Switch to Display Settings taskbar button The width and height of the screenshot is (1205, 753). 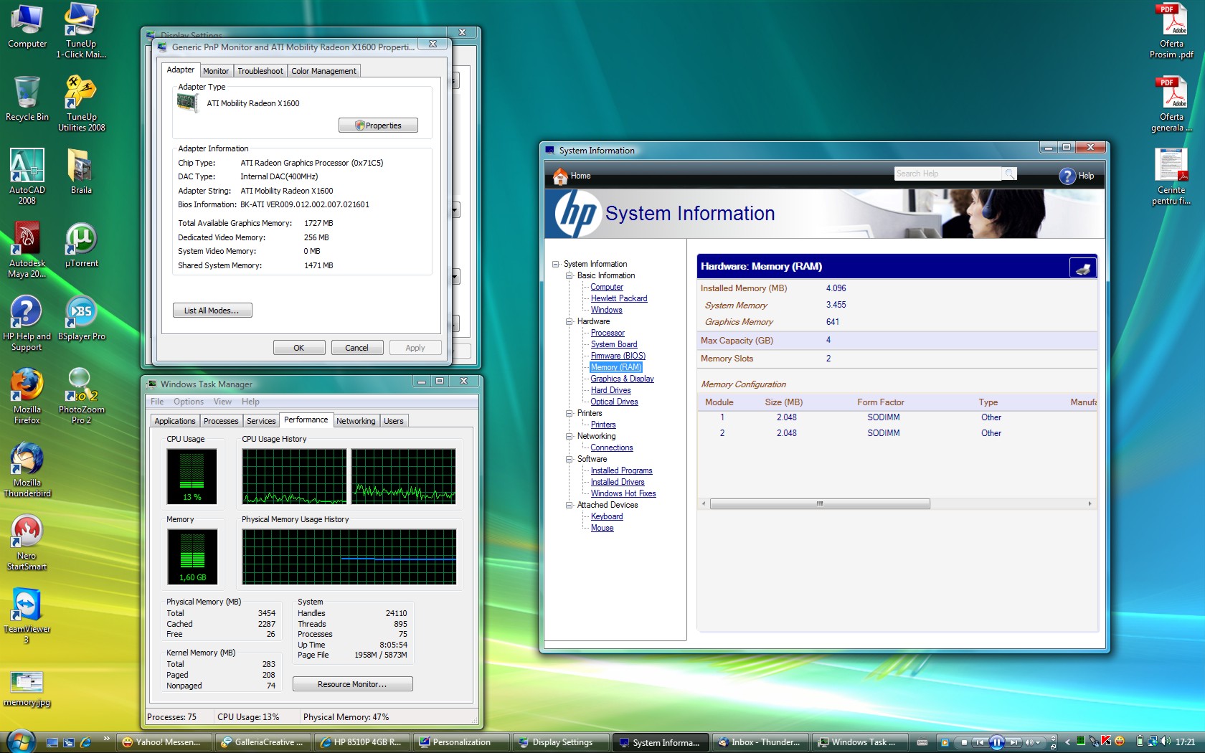pos(561,742)
